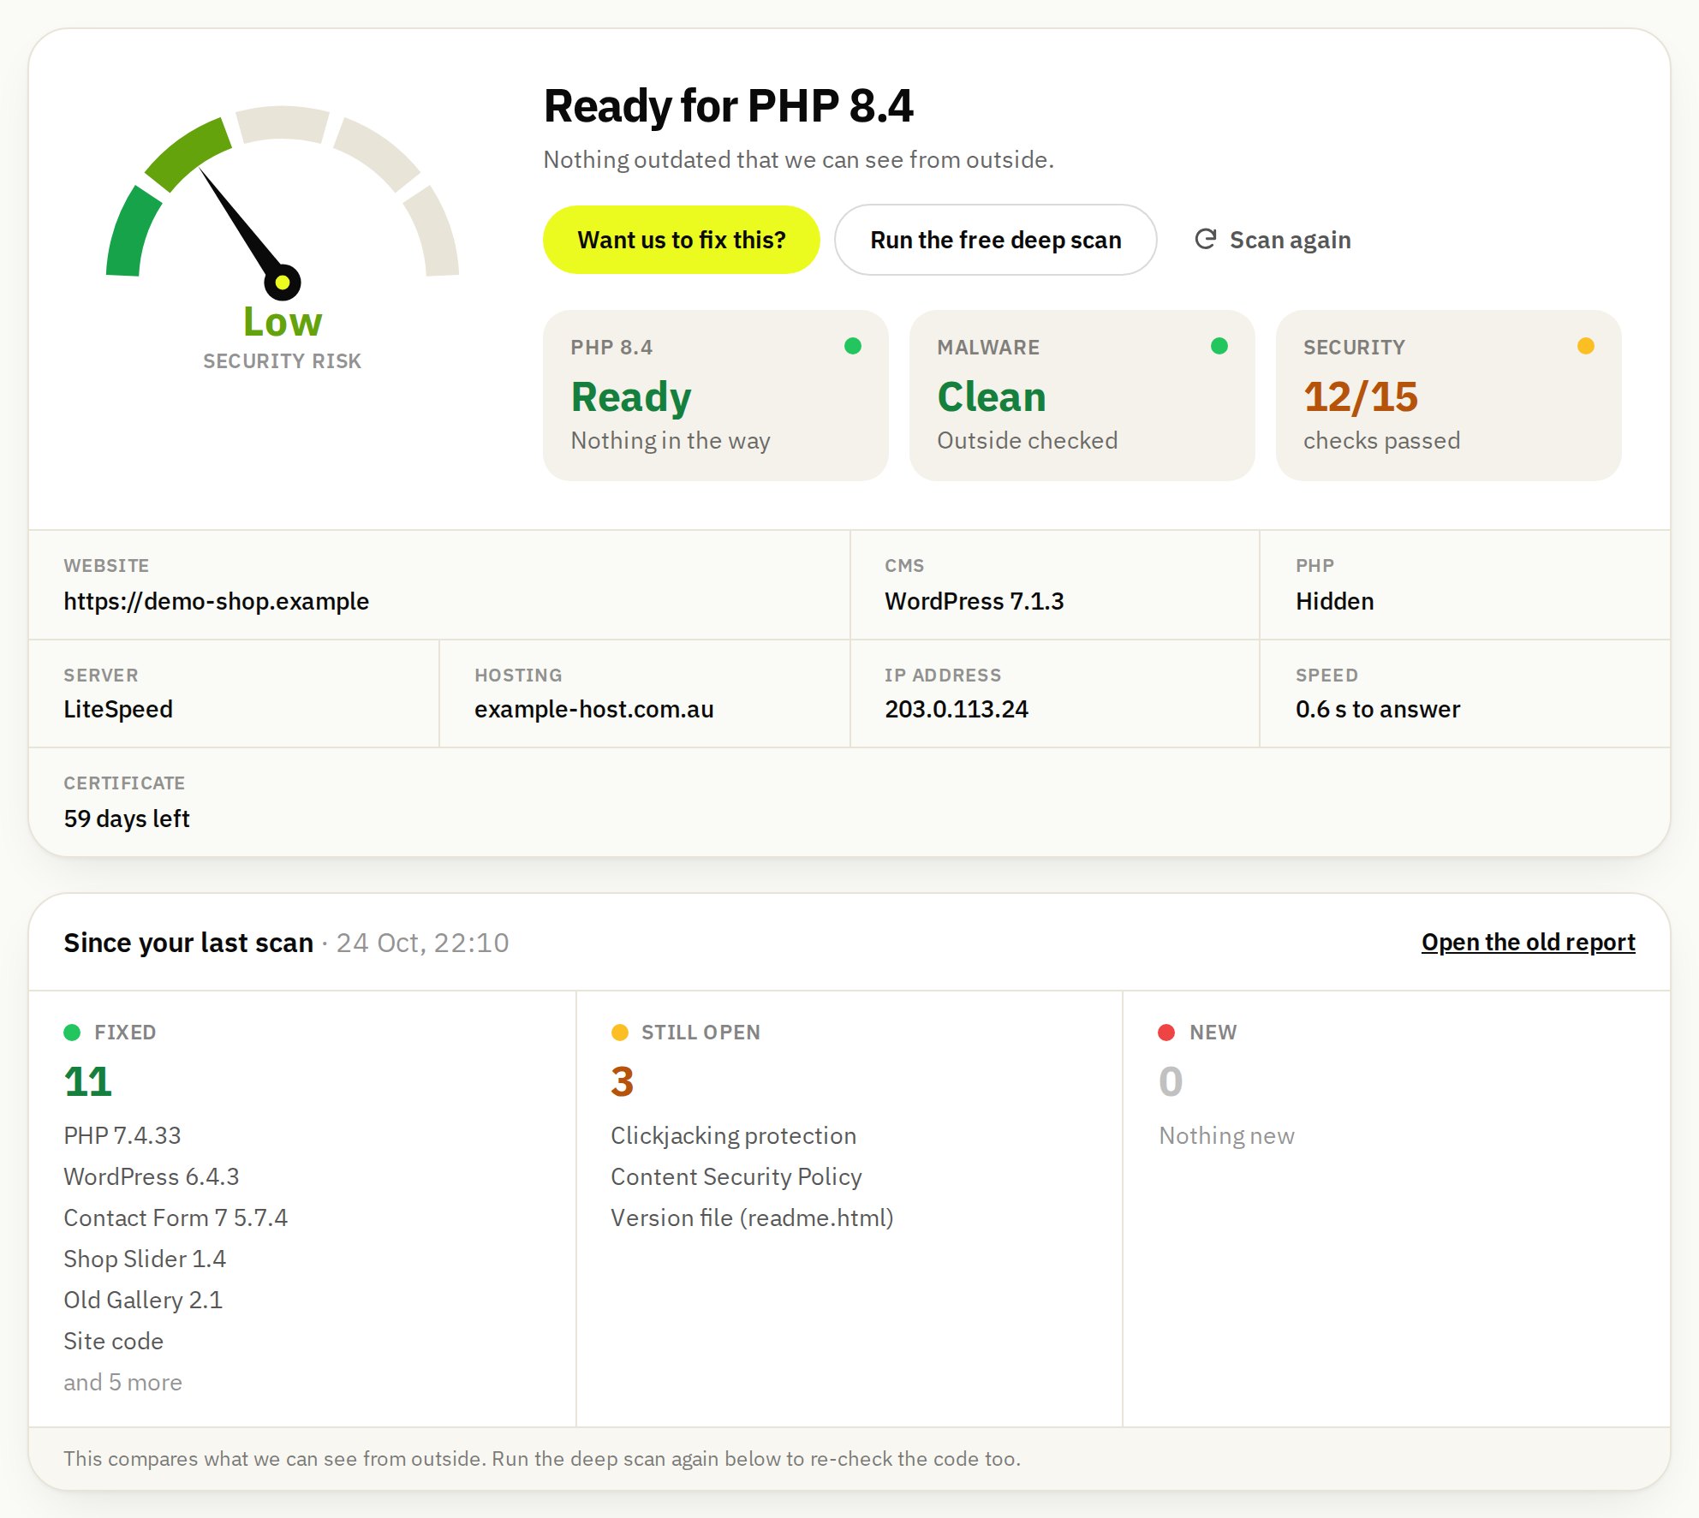Click the green dot on Malware card

pyautogui.click(x=1219, y=346)
